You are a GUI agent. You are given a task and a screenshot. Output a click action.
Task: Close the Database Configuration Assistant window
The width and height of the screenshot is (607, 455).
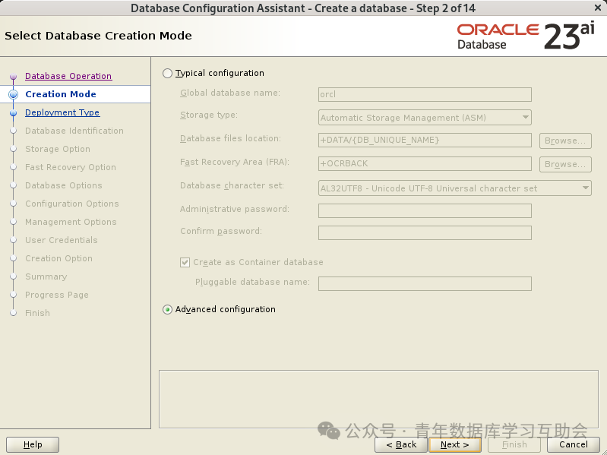(x=598, y=8)
